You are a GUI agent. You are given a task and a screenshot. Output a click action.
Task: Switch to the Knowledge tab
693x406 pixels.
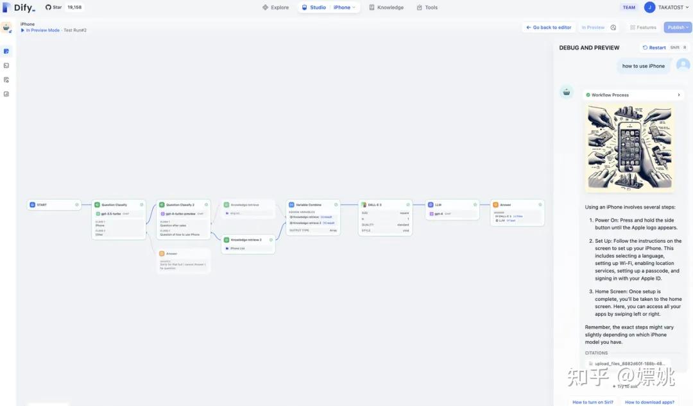385,7
